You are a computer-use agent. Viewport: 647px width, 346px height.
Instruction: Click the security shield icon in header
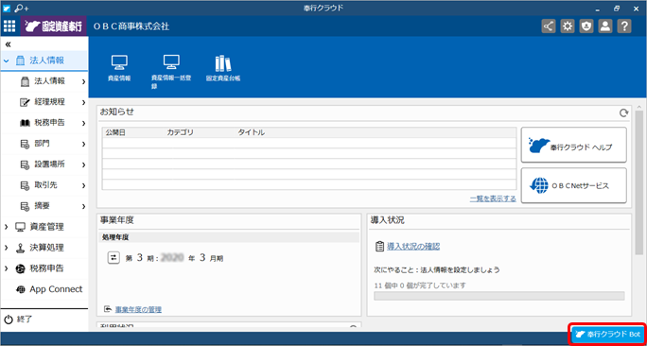point(586,26)
